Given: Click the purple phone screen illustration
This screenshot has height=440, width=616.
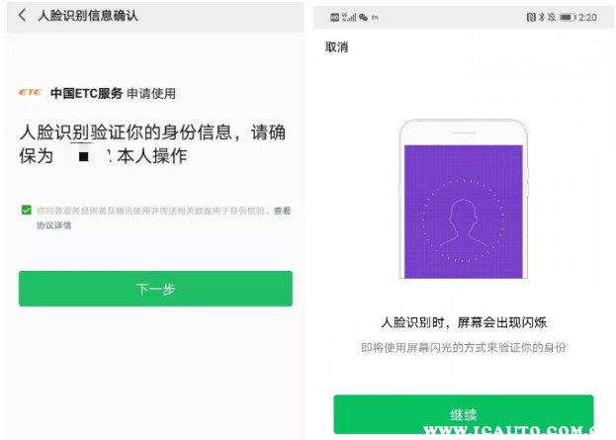Looking at the screenshot, I should pos(464,212).
